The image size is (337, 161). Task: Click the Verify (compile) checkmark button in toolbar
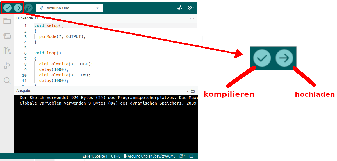(x=8, y=8)
